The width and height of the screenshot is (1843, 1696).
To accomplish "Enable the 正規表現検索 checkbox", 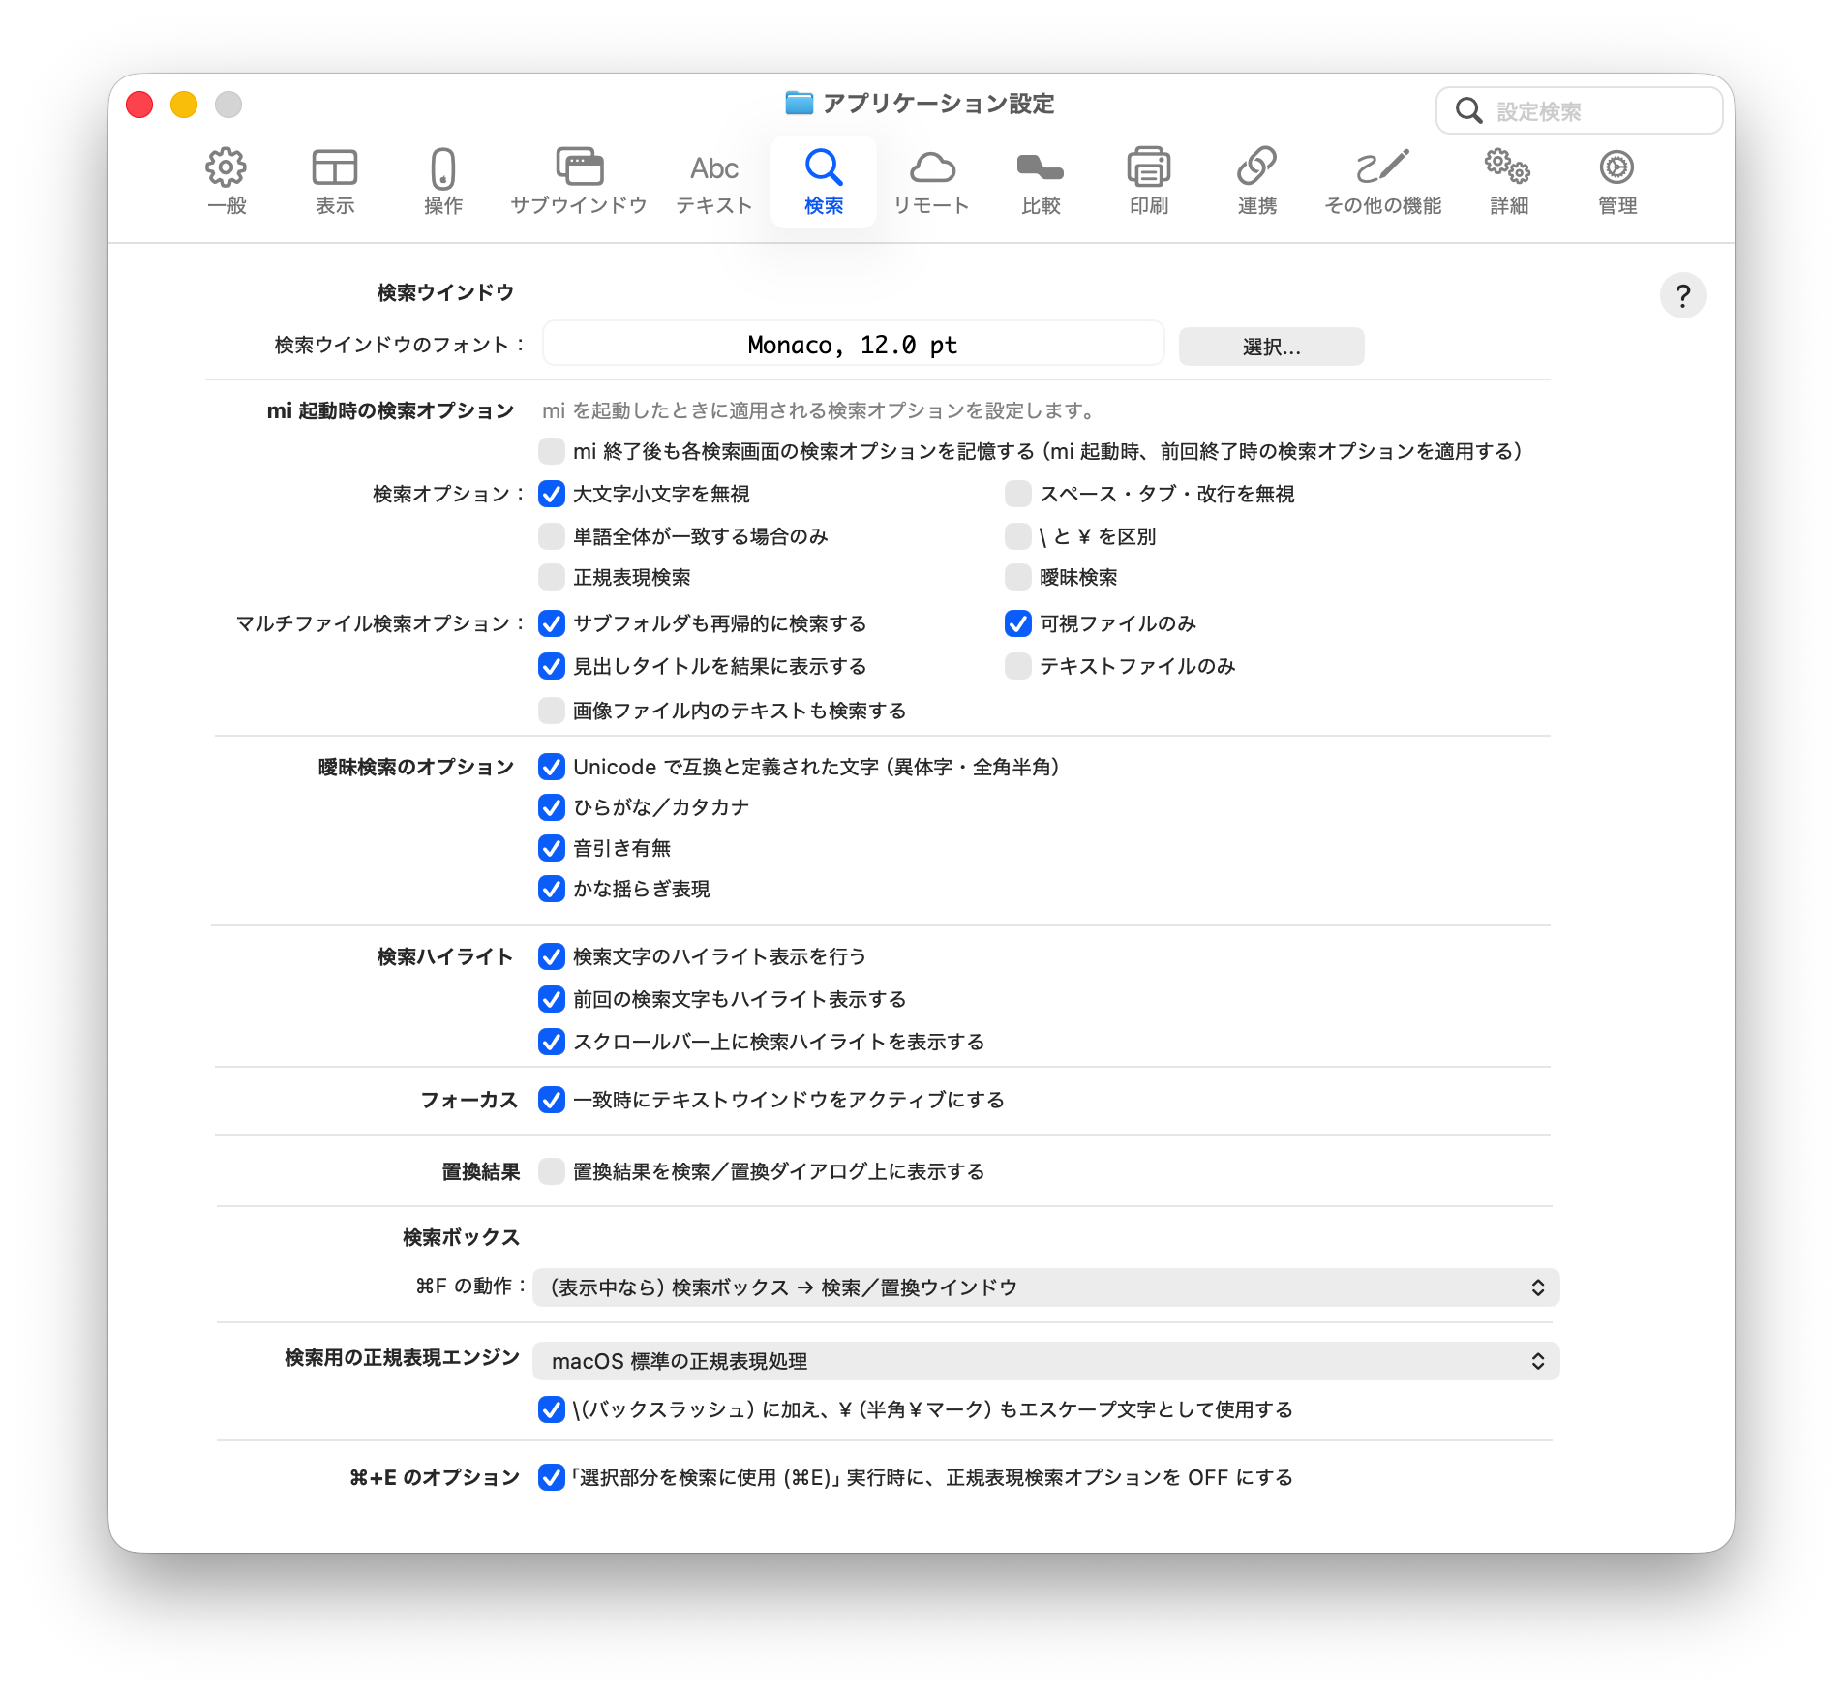I will tap(552, 577).
